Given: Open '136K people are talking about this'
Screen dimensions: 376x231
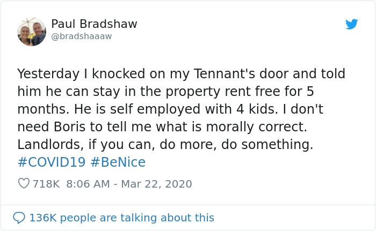Looking at the screenshot, I should [x=121, y=218].
